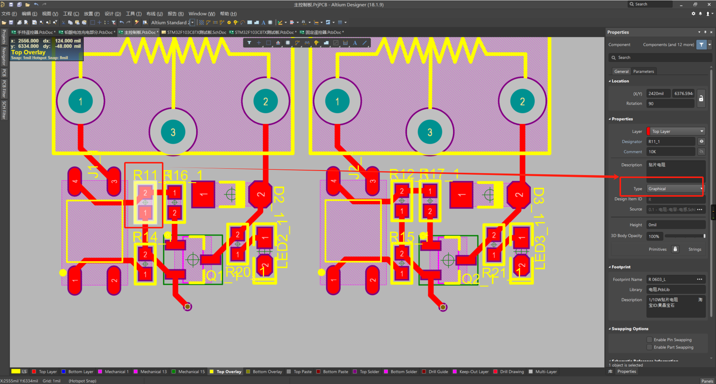Viewport: 716px width, 384px height.
Task: Click the Undo arrow in toolbar
Action: tap(122, 22)
